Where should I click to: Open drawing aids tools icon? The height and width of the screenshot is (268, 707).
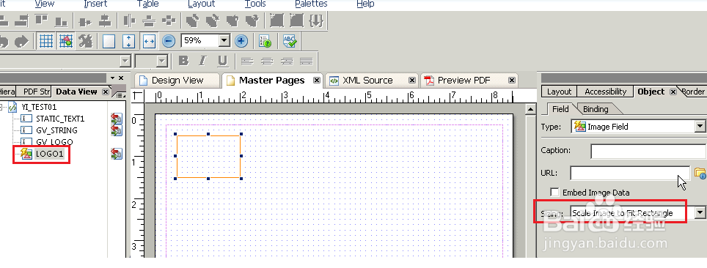coord(85,41)
